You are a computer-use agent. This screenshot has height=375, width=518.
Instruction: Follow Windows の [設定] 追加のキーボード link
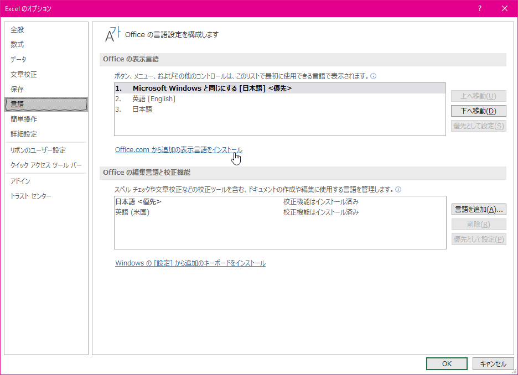click(190, 263)
